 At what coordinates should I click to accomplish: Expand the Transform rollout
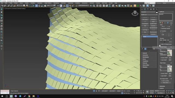[x=149, y=61]
